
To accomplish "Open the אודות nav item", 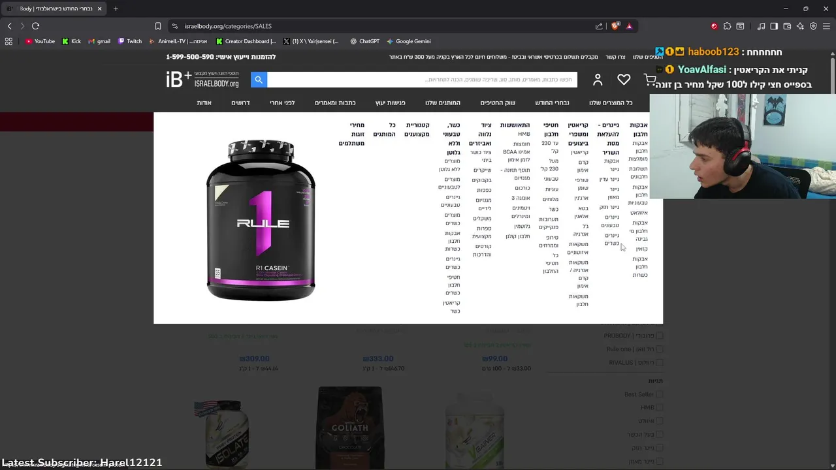I will tap(204, 103).
